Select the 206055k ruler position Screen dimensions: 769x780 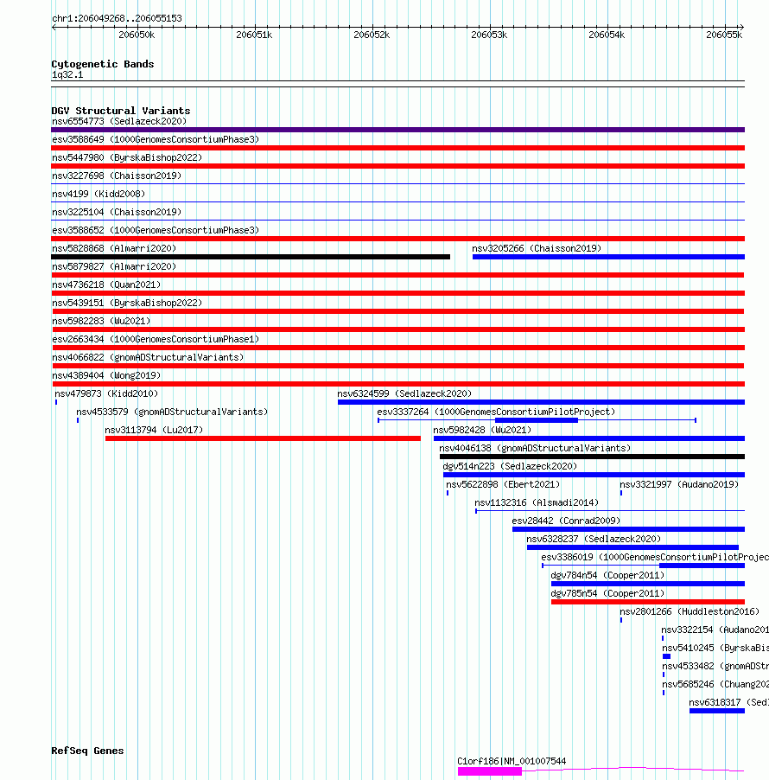[724, 35]
